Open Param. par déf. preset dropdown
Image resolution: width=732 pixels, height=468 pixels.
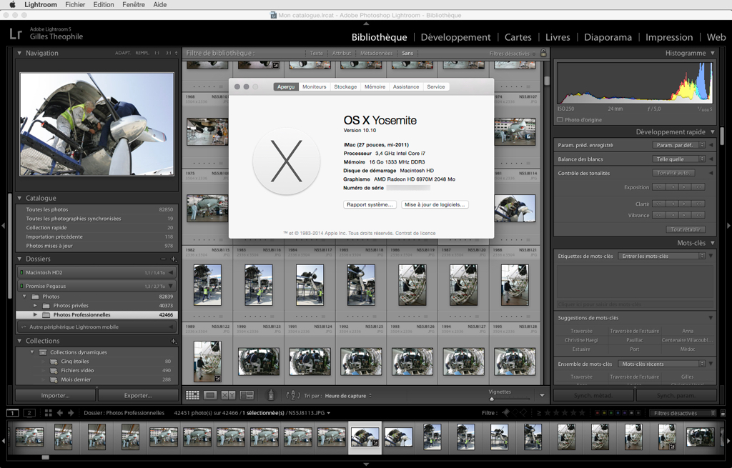click(678, 145)
